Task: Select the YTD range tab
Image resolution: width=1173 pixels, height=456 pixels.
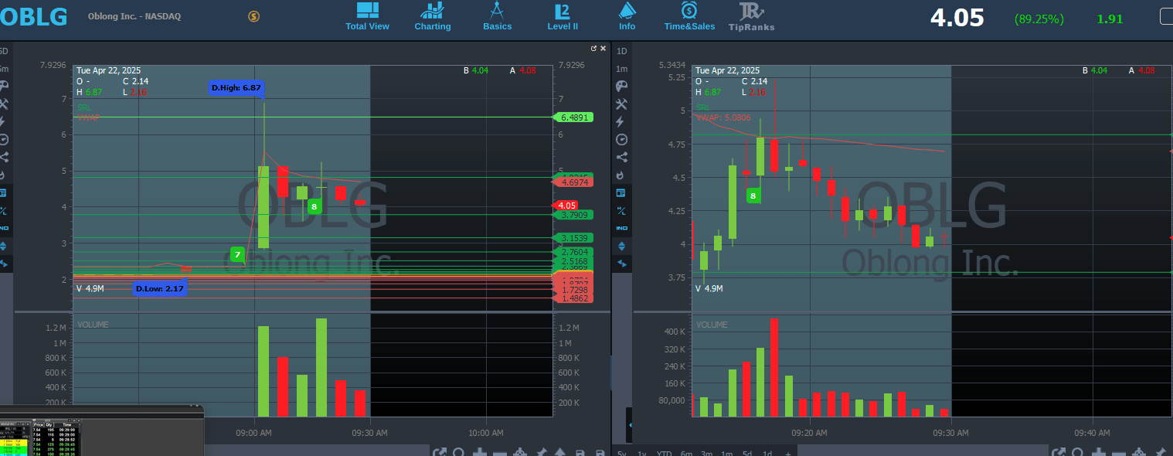Action: coord(664,453)
